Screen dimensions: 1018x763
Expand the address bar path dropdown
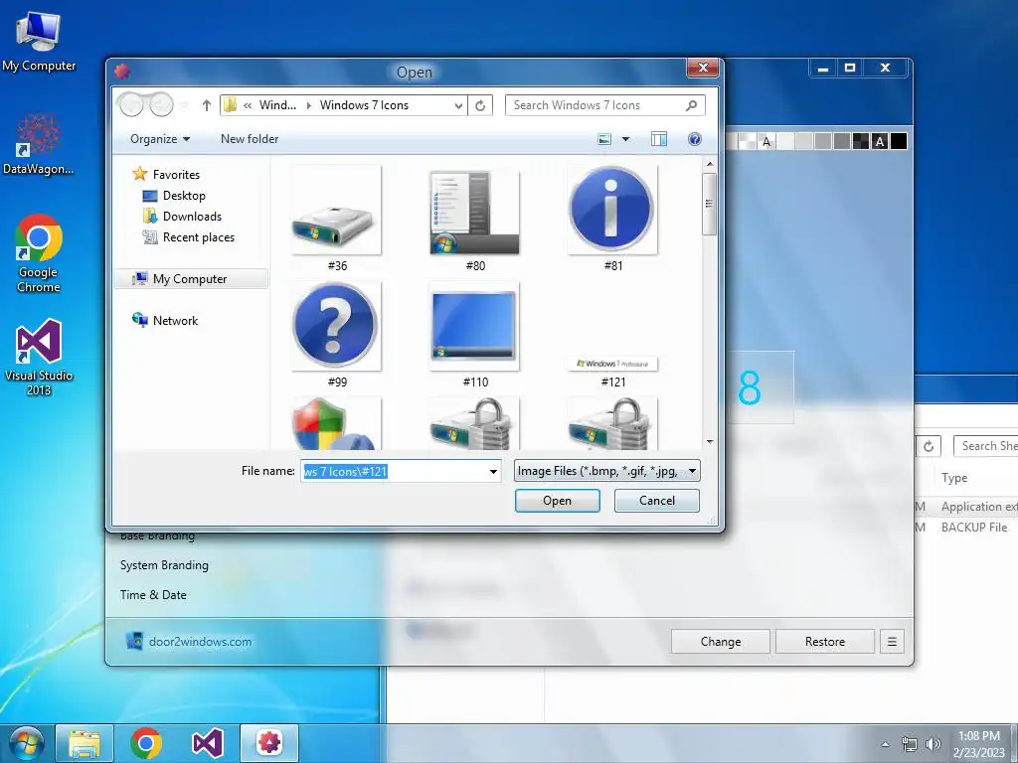[x=458, y=105]
